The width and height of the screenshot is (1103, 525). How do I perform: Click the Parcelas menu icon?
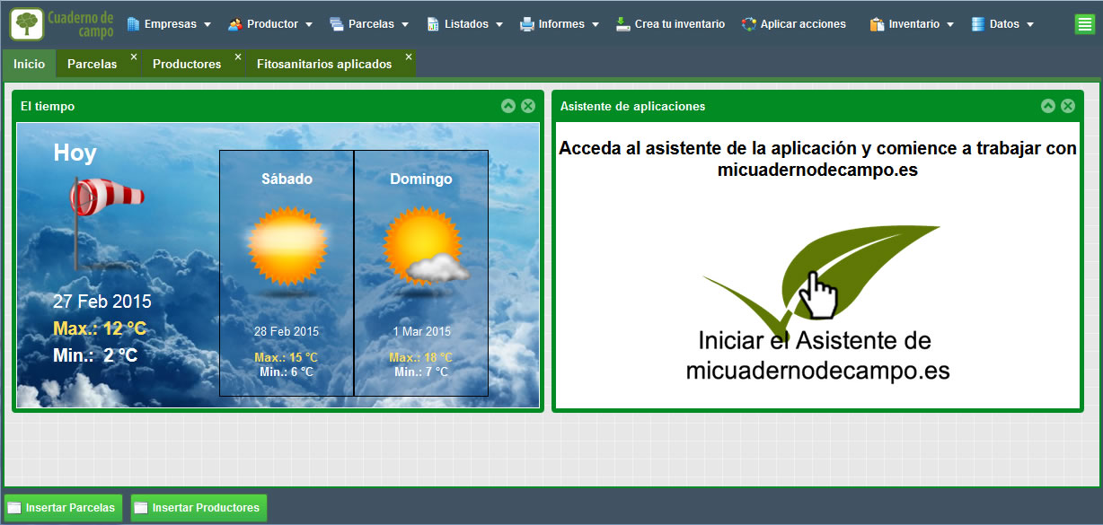click(x=337, y=24)
